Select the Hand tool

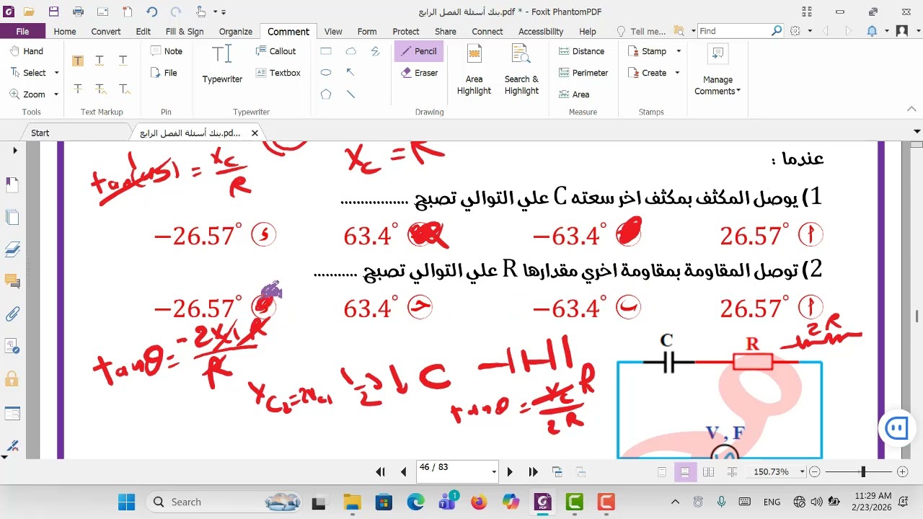pyautogui.click(x=27, y=51)
